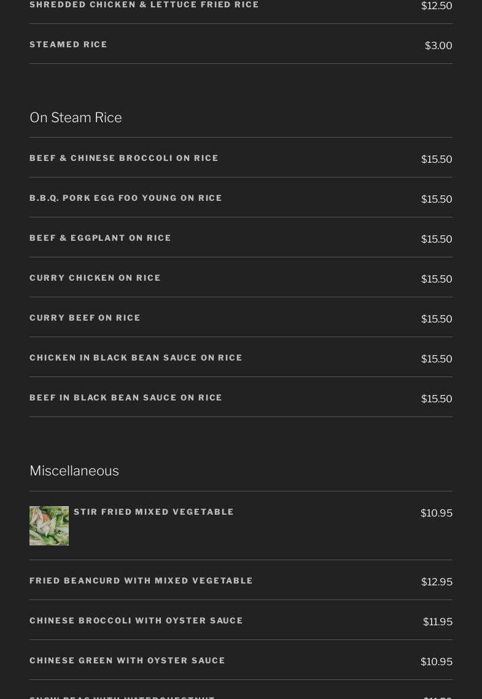Select Beef & Chinese Broccoli on Rice
The image size is (482, 699).
[124, 158]
